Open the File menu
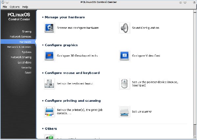This screenshot has height=140, width=197. point(5,7)
